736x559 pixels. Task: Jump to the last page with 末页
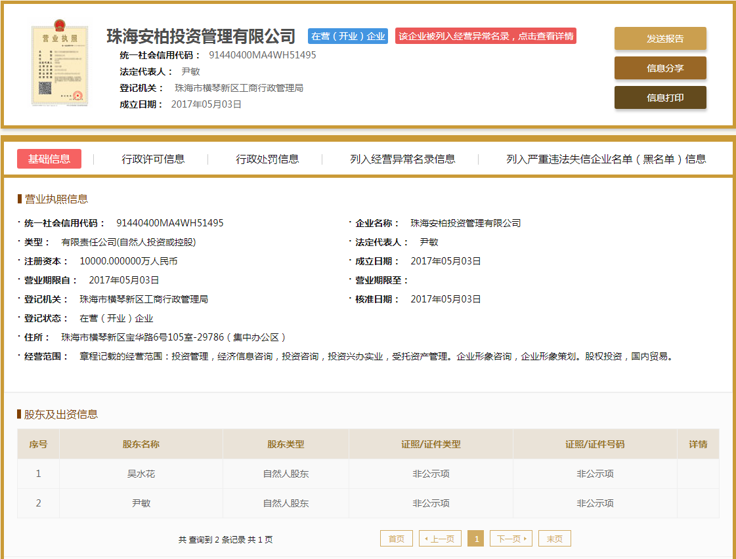(554, 539)
